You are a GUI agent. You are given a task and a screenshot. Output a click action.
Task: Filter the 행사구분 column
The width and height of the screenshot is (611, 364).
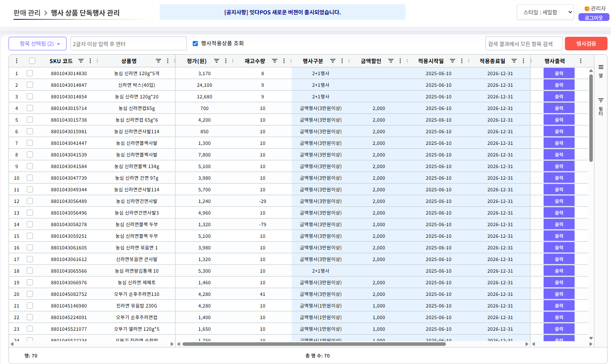pyautogui.click(x=333, y=61)
